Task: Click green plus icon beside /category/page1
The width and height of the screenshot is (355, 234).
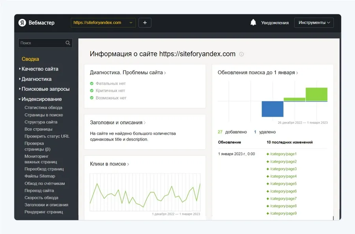Action: click(268, 154)
